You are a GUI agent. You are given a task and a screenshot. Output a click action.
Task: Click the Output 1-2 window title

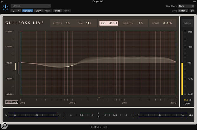98,2
